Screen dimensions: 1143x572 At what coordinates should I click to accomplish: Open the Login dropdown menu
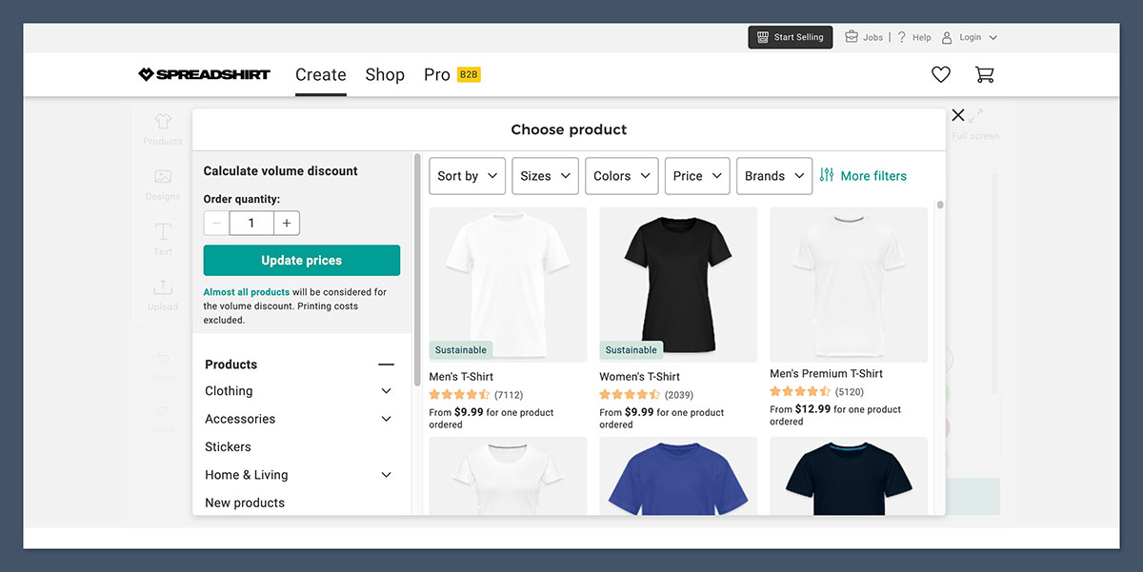click(x=993, y=37)
